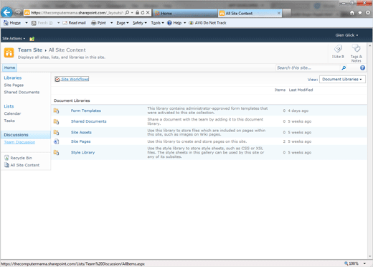Screen dimensions: 373x267
Task: Close the All Site Content tab
Action: pos(279,13)
